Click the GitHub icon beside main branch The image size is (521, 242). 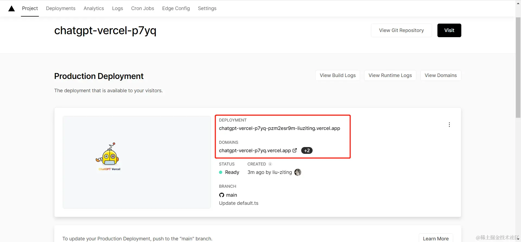click(x=222, y=195)
